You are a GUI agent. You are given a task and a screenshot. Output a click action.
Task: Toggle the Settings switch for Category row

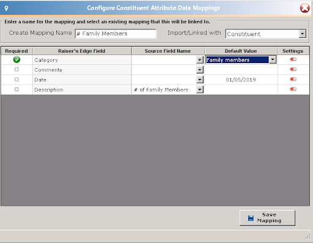tap(293, 59)
